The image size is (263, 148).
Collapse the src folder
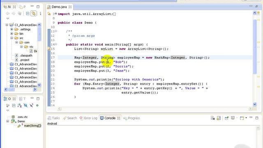tap(12, 38)
